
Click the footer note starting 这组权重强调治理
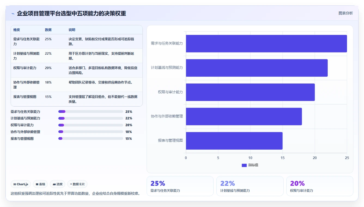tap(75, 194)
